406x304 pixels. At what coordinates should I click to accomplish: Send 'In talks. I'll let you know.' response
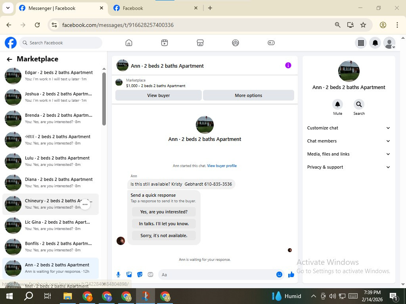click(164, 224)
